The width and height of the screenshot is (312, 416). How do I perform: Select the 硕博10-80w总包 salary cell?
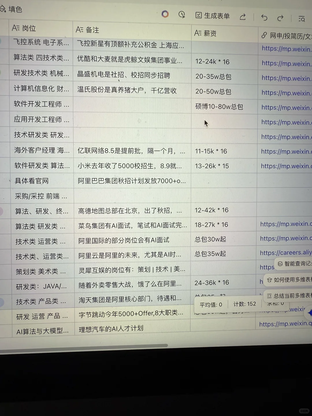click(224, 106)
